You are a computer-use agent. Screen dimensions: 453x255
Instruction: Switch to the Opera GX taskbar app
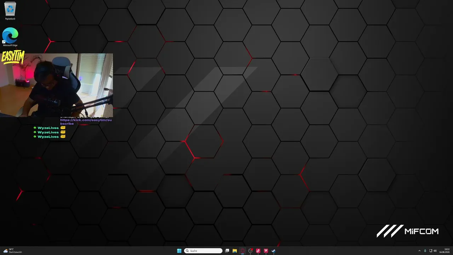tap(243, 251)
